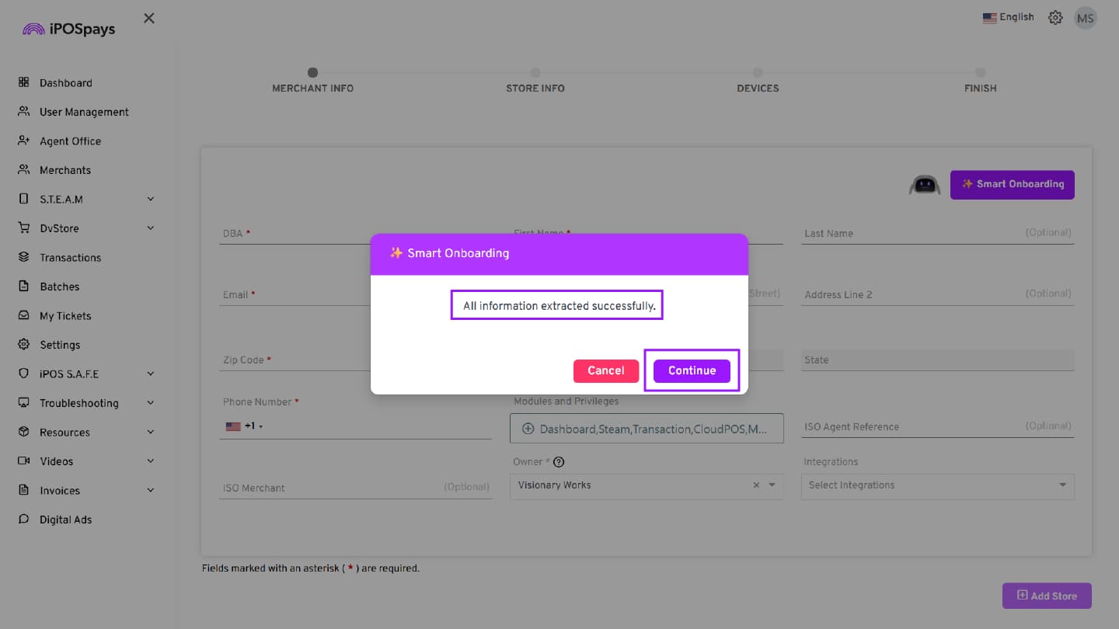Open the Owner dropdown arrow

coord(772,485)
